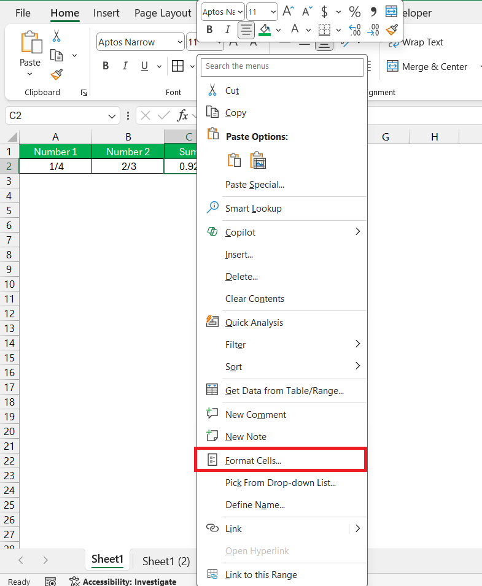The height and width of the screenshot is (586, 482).
Task: Click the Paste clipboard icon in ribbon
Action: 31,42
